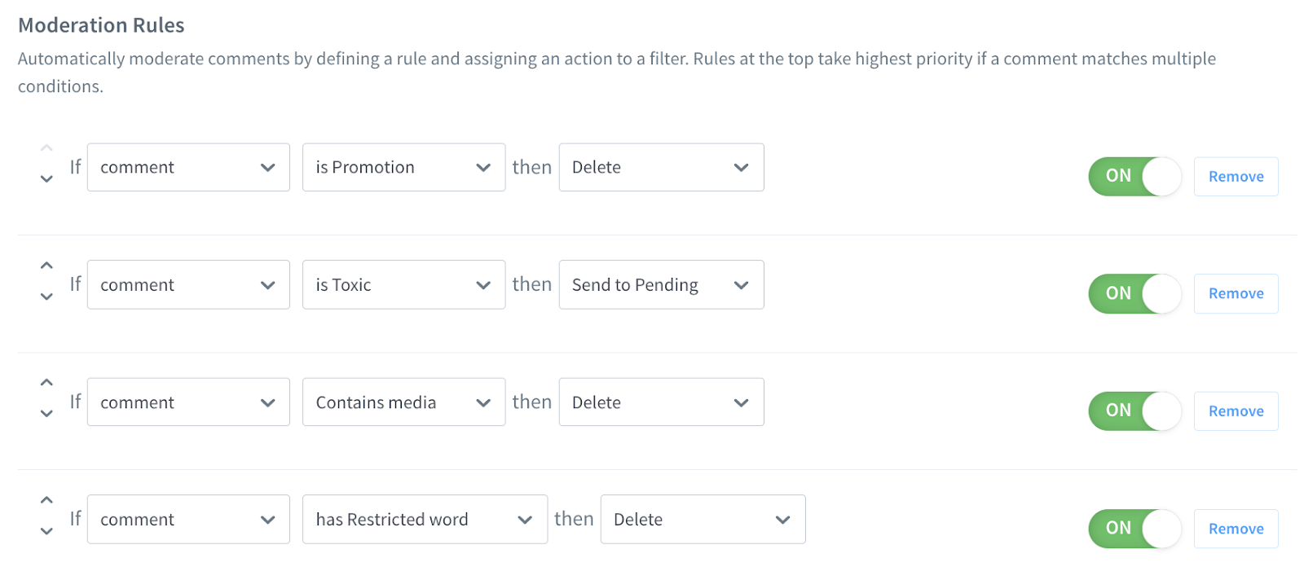Image resolution: width=1304 pixels, height=580 pixels.
Task: Move the Toxic rule down
Action: [46, 297]
